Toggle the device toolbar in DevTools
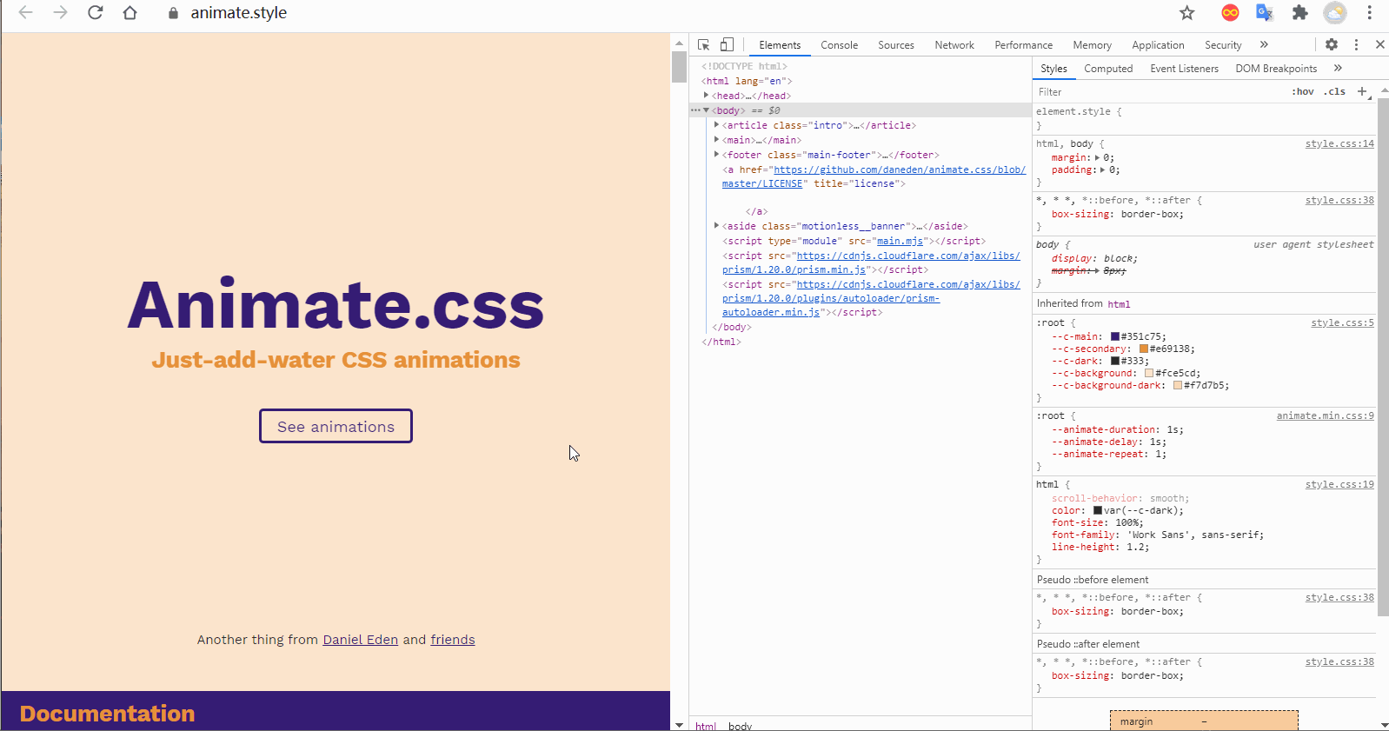Image resolution: width=1389 pixels, height=731 pixels. [727, 44]
